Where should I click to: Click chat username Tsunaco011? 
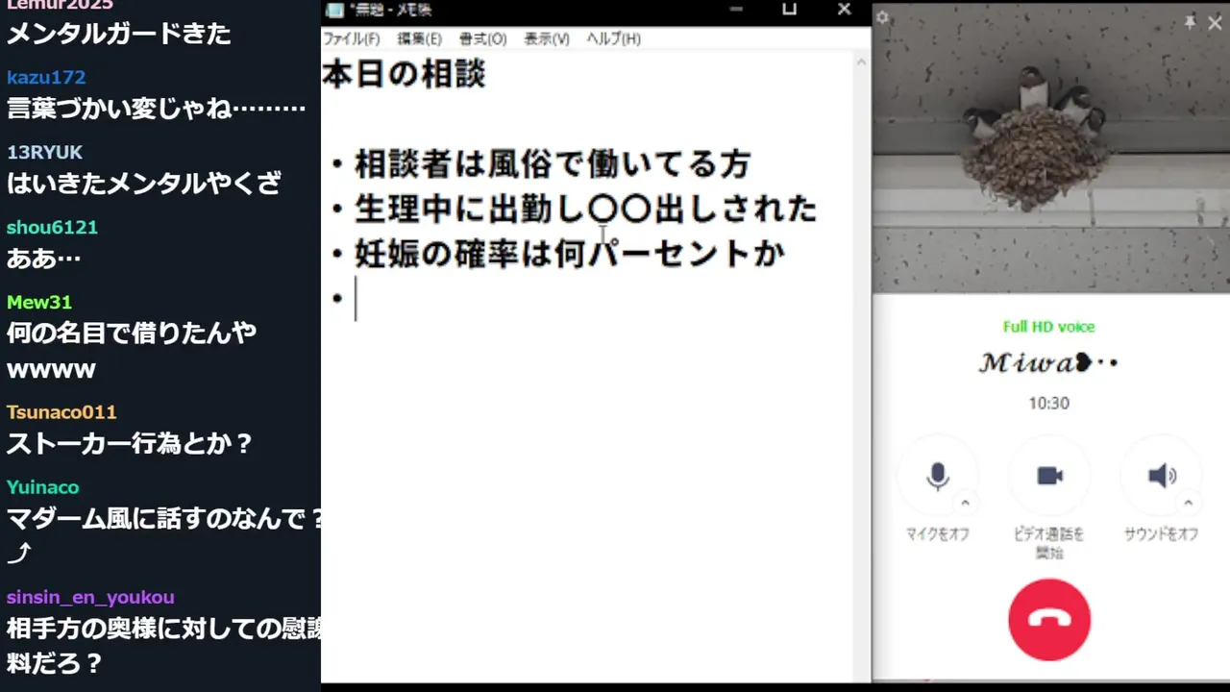[61, 412]
